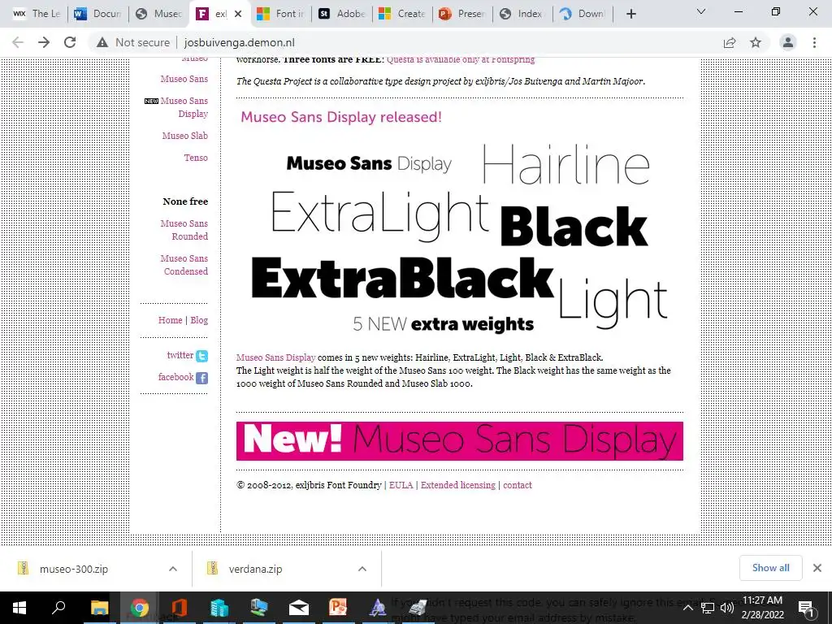Switch to the Wix 'The Le' tab
The width and height of the screenshot is (832, 624).
pyautogui.click(x=37, y=14)
